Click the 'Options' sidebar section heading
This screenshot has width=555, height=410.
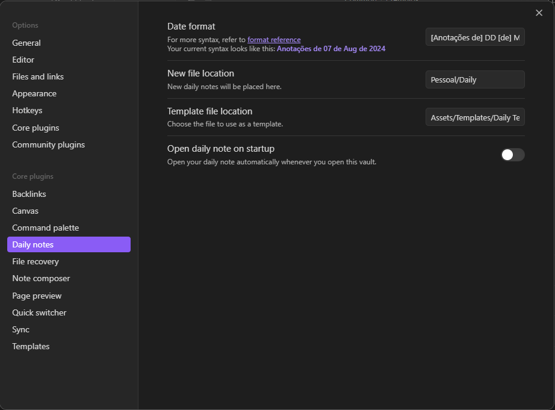click(x=25, y=25)
